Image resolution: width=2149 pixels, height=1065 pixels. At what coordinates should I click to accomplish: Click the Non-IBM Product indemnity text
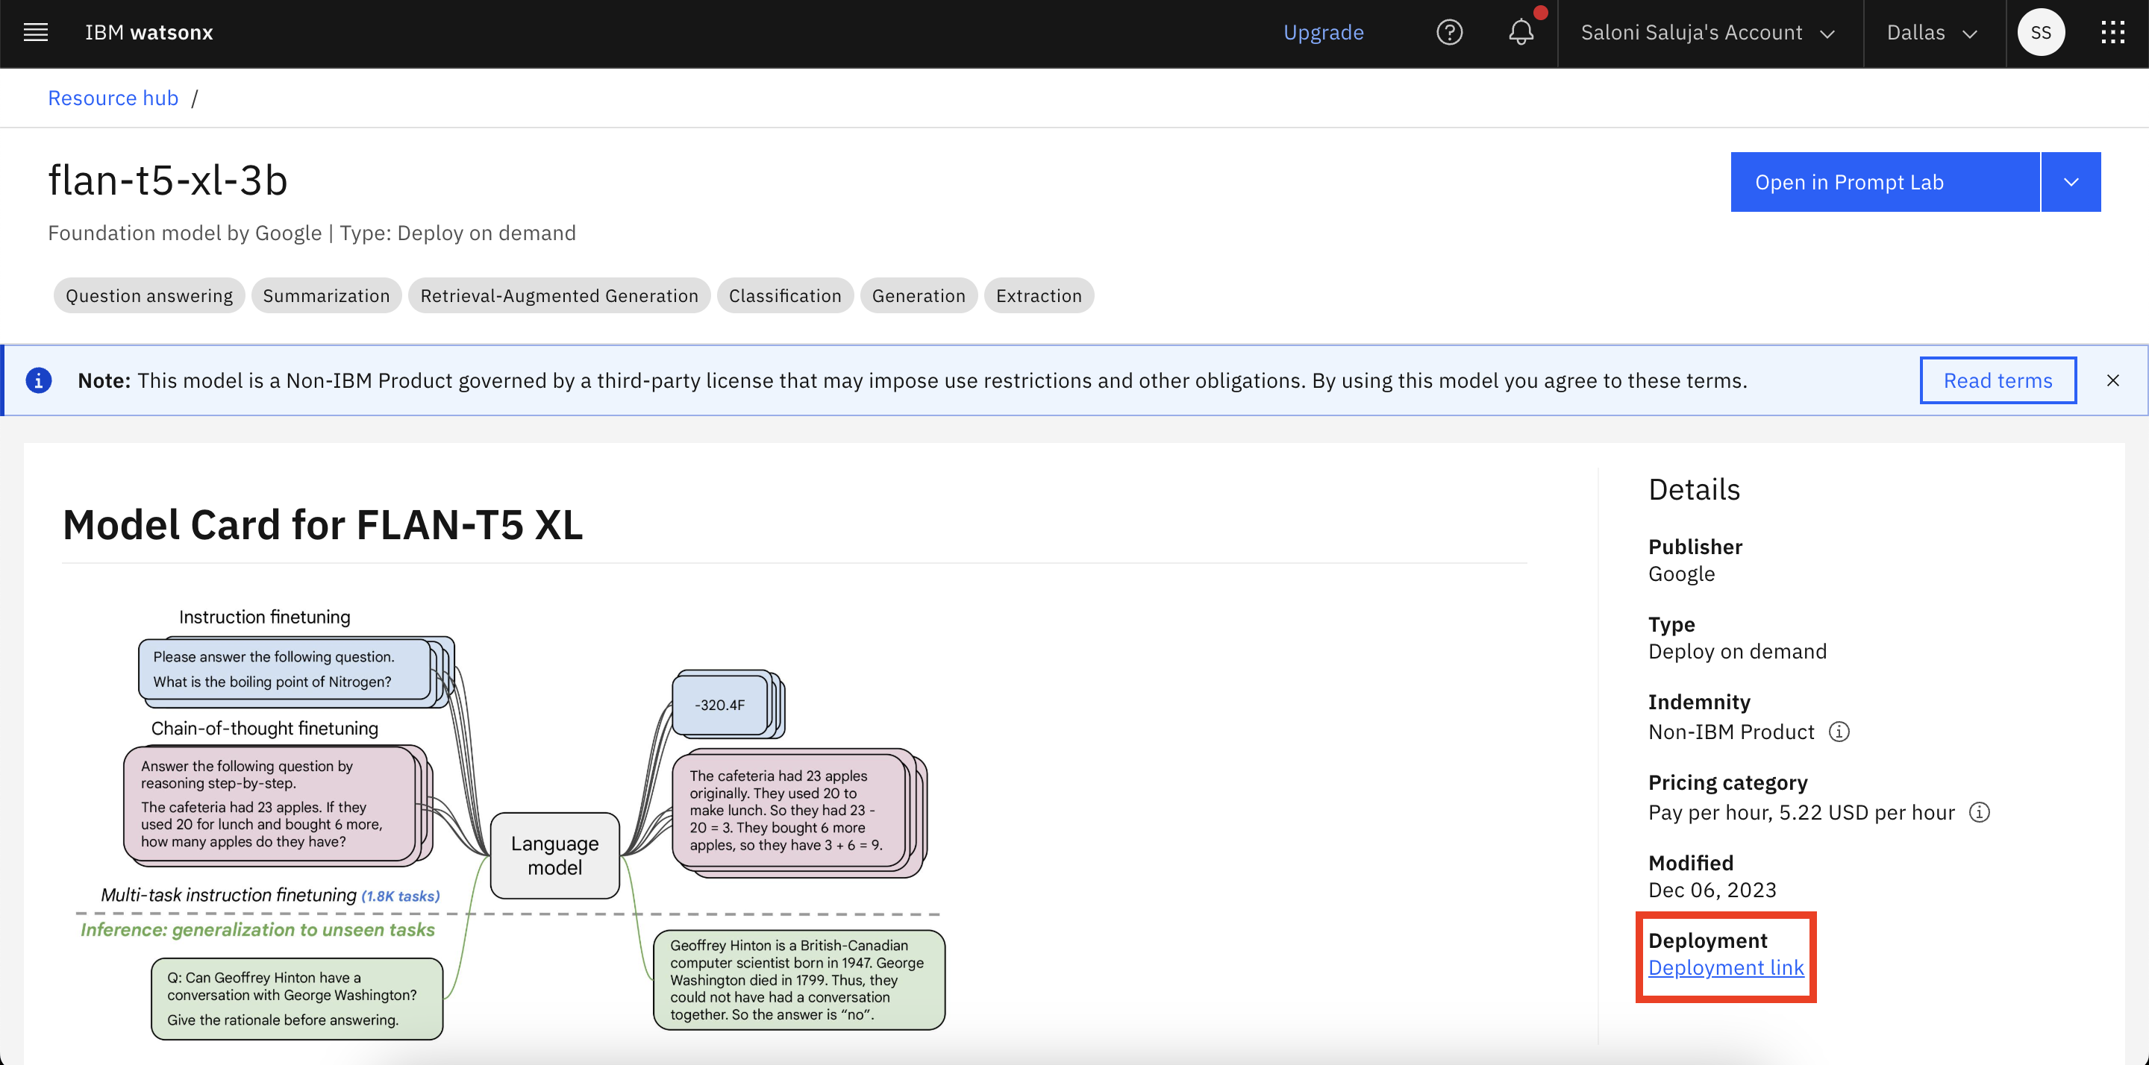pos(1730,732)
